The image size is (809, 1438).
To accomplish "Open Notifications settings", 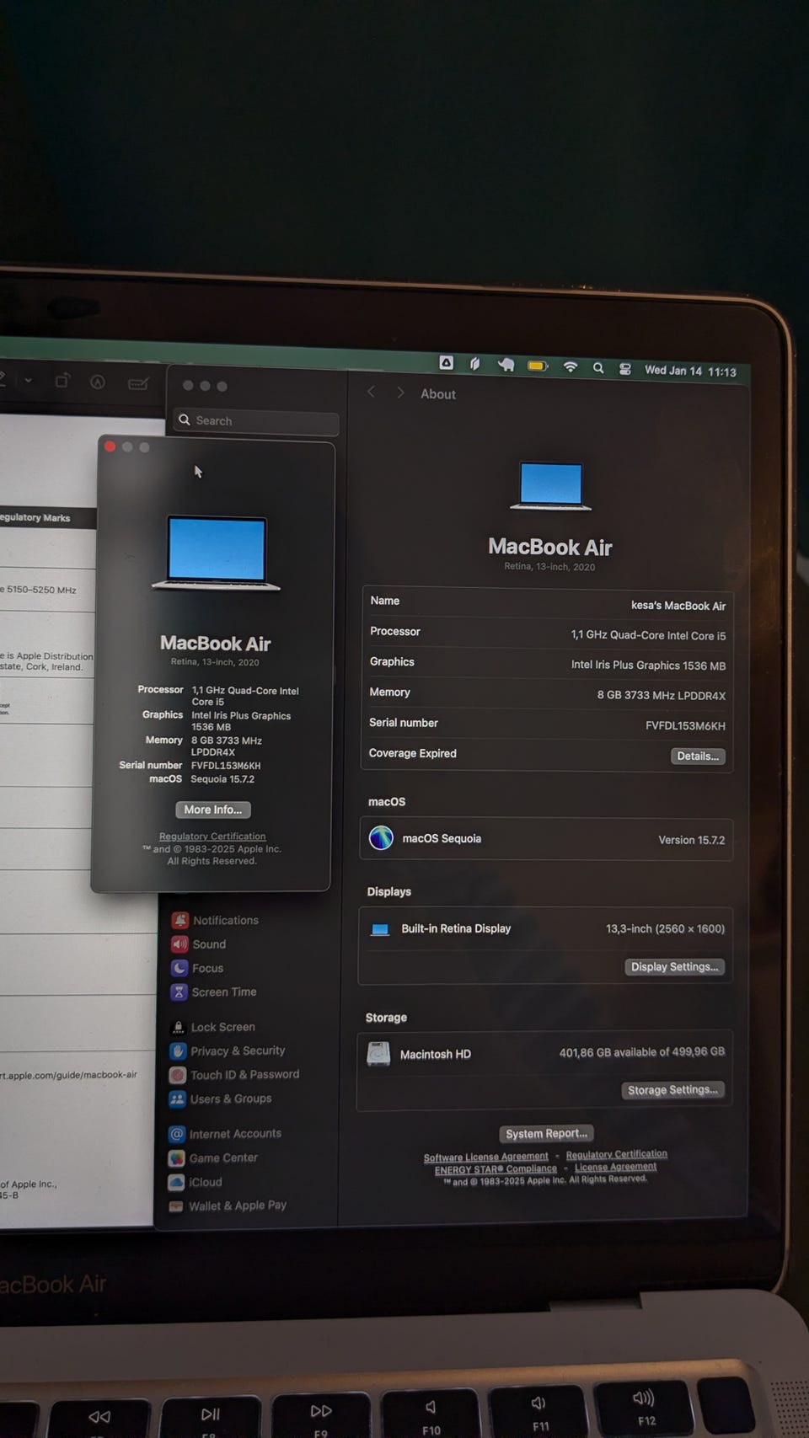I will click(215, 920).
